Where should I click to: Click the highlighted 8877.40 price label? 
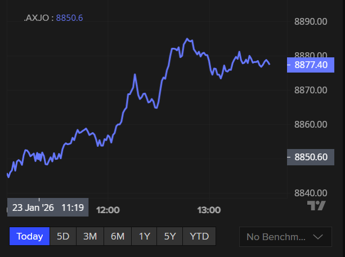pyautogui.click(x=311, y=65)
